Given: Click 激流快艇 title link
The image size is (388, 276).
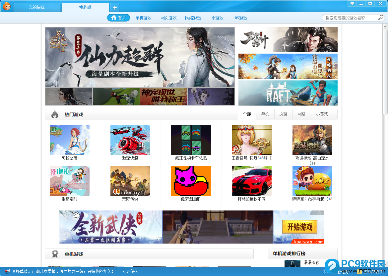Looking at the screenshot, I should click(130, 158).
